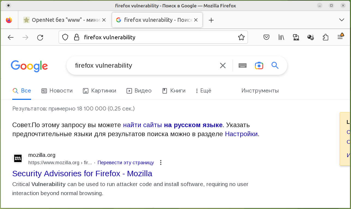The height and width of the screenshot is (209, 351).
Task: Open the on-screen keyboard input tool
Action: [x=242, y=65]
